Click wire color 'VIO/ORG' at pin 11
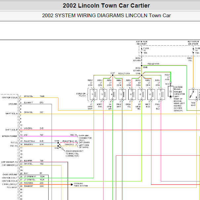 tap(28, 129)
